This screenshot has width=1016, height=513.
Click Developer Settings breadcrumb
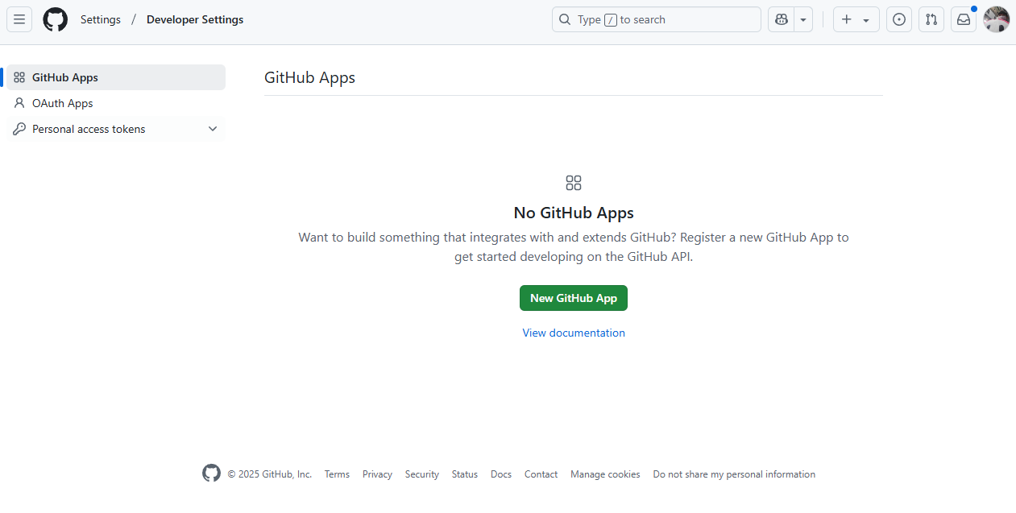click(x=195, y=19)
